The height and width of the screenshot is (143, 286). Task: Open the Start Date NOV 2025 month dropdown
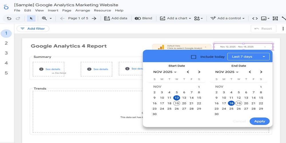pyautogui.click(x=165, y=72)
